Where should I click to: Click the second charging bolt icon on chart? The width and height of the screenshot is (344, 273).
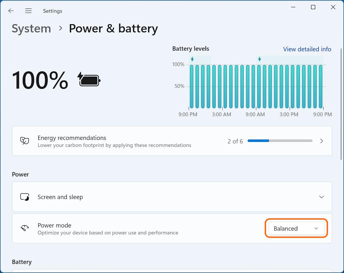(259, 59)
